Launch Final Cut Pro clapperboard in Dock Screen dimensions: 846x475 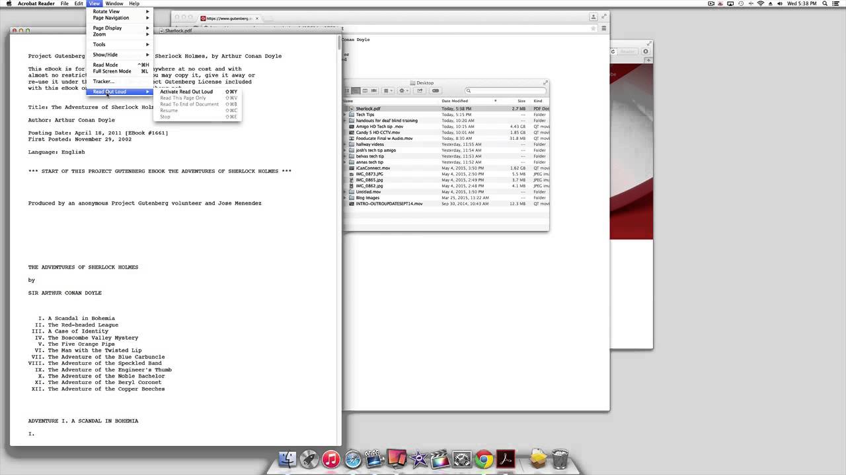440,459
